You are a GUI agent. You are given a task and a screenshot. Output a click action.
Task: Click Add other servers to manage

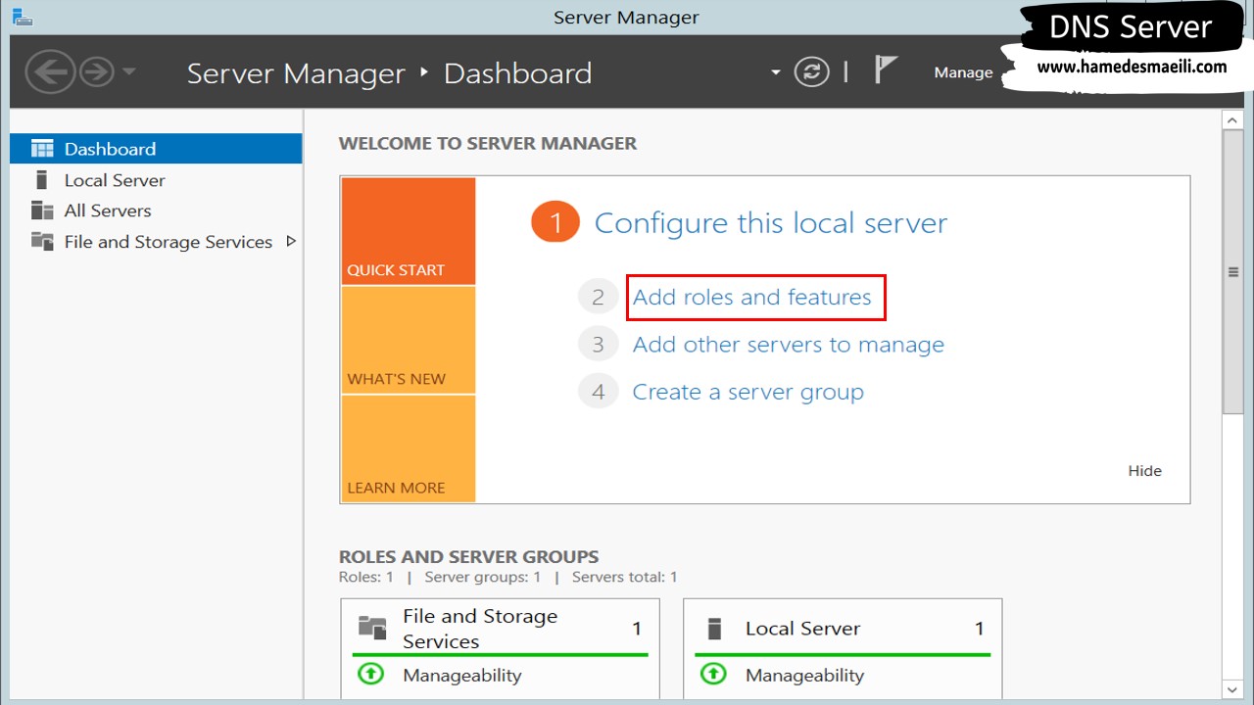(x=789, y=345)
